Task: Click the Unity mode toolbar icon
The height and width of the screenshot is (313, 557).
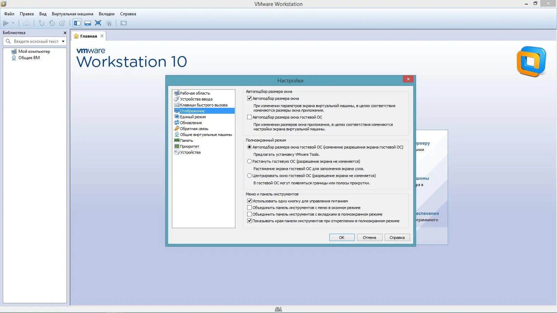Action: click(x=109, y=23)
